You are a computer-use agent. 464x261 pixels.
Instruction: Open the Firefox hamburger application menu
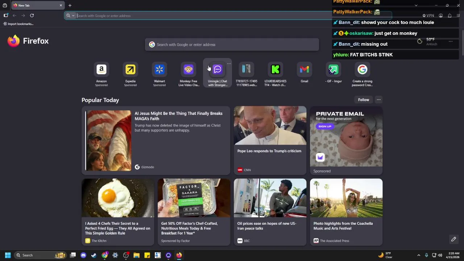click(x=458, y=16)
